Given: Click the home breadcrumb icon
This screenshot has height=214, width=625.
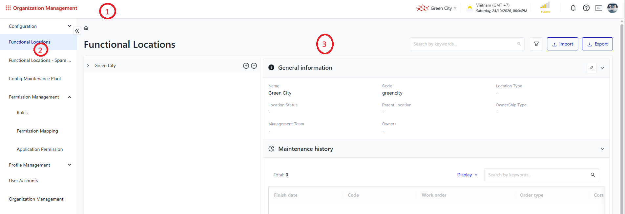Looking at the screenshot, I should click(x=86, y=28).
